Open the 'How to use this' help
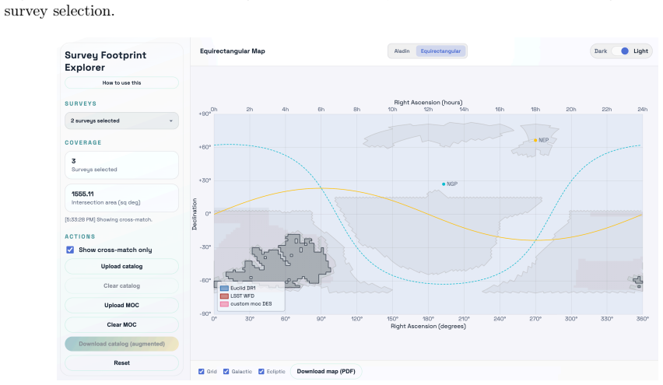Image resolution: width=663 pixels, height=385 pixels. click(x=121, y=82)
